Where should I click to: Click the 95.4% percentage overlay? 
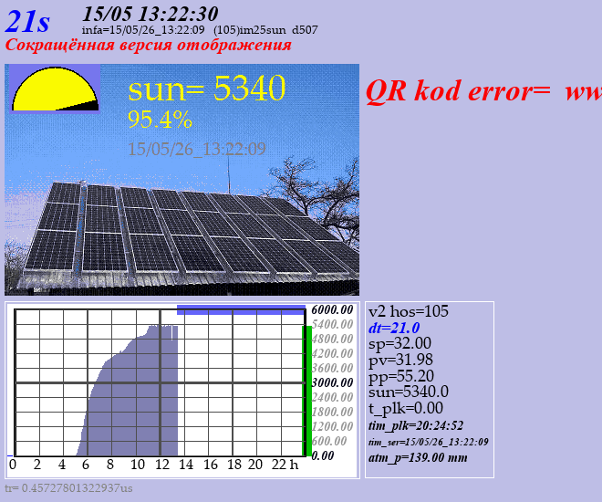(160, 120)
